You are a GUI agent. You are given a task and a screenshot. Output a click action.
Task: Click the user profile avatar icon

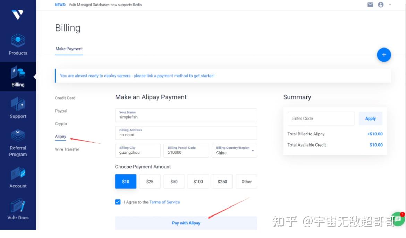(381, 5)
